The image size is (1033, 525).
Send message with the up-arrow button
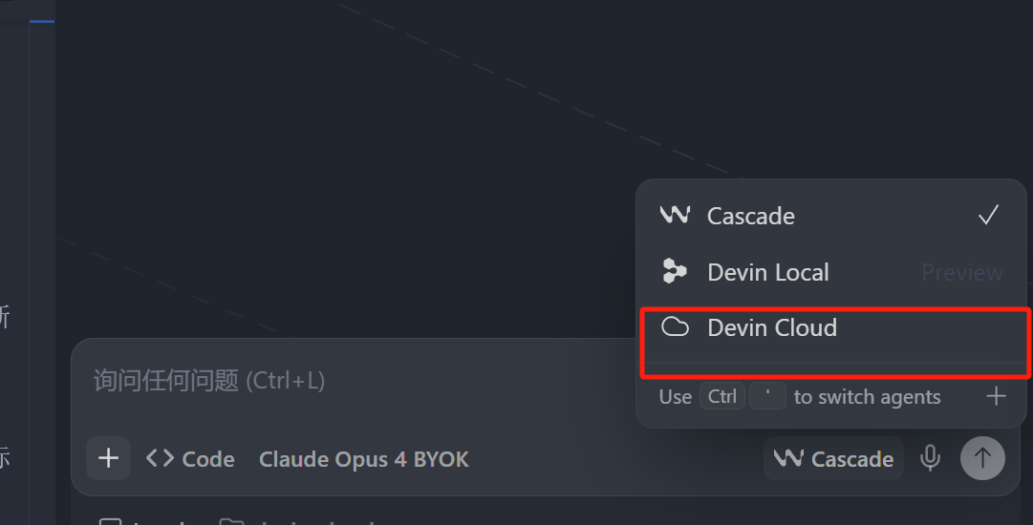tap(982, 458)
